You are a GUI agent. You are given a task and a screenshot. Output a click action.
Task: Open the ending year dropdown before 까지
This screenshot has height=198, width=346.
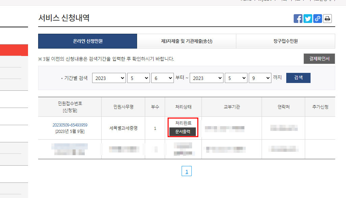point(207,78)
